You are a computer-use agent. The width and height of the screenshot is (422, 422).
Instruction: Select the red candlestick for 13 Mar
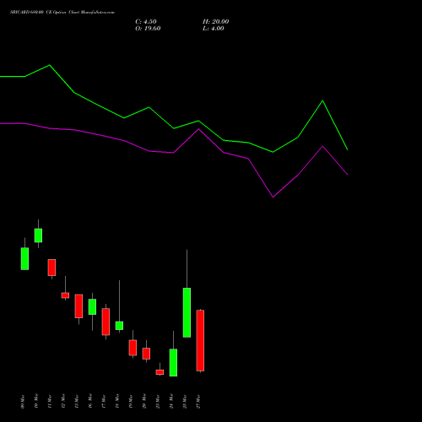pyautogui.click(x=78, y=306)
